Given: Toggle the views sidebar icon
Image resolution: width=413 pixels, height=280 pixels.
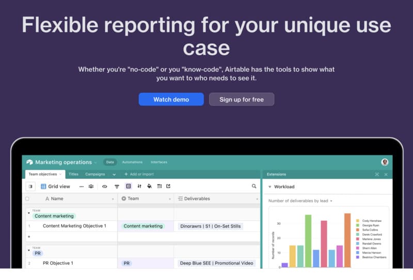Looking at the screenshot, I should tap(30, 186).
